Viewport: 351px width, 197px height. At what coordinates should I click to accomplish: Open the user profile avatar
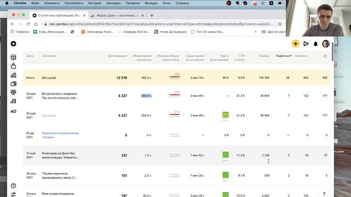(326, 44)
